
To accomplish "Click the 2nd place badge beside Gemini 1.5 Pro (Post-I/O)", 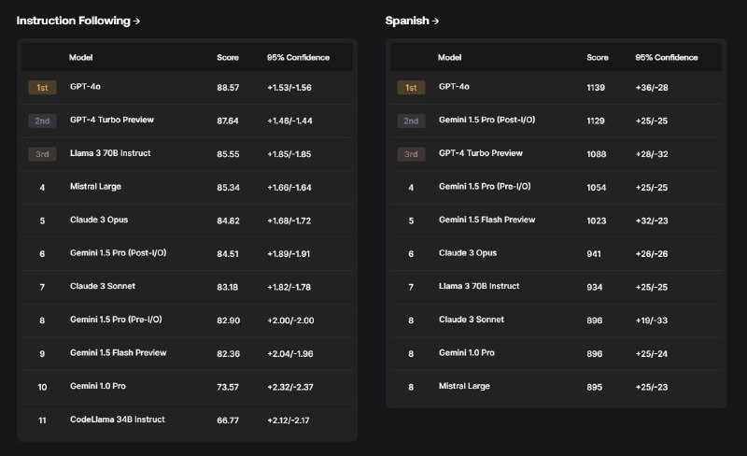I will coord(411,121).
